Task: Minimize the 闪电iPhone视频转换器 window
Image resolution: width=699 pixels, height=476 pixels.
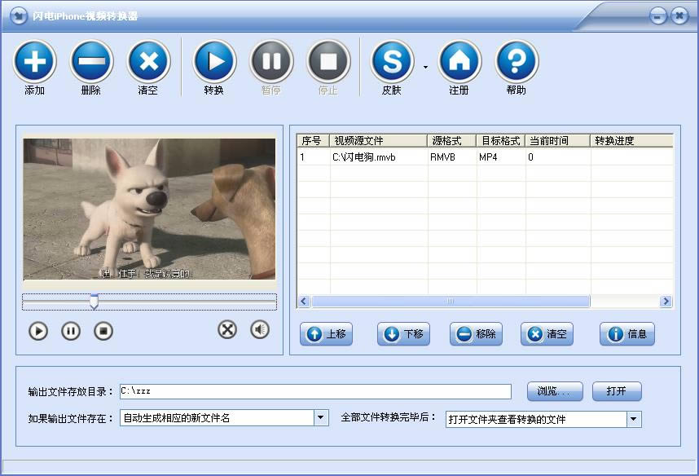Action: [x=657, y=16]
